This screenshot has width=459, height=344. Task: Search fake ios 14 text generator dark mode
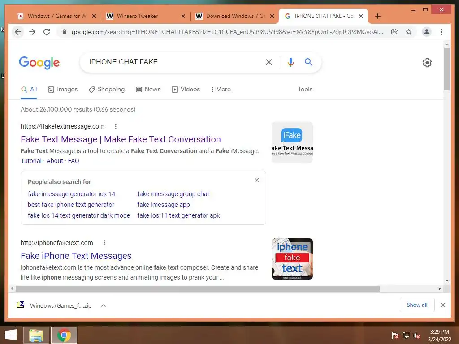79,215
